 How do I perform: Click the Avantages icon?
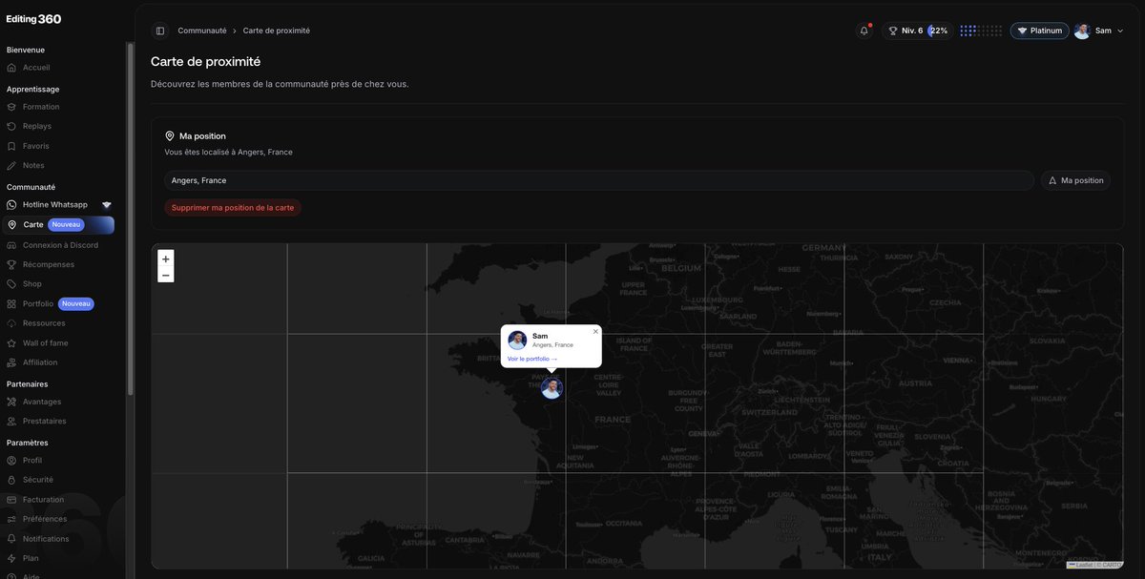(x=11, y=402)
